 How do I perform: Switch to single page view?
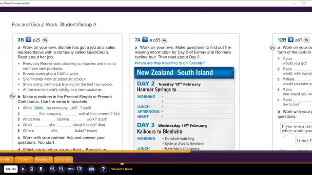pyautogui.click(x=32, y=169)
